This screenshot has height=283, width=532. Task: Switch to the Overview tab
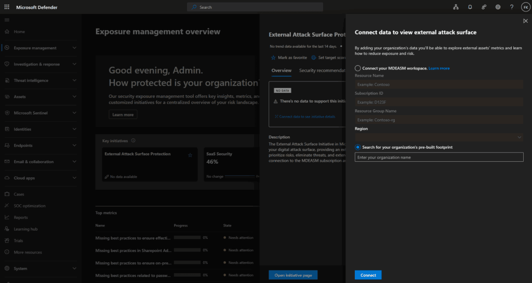pos(281,70)
